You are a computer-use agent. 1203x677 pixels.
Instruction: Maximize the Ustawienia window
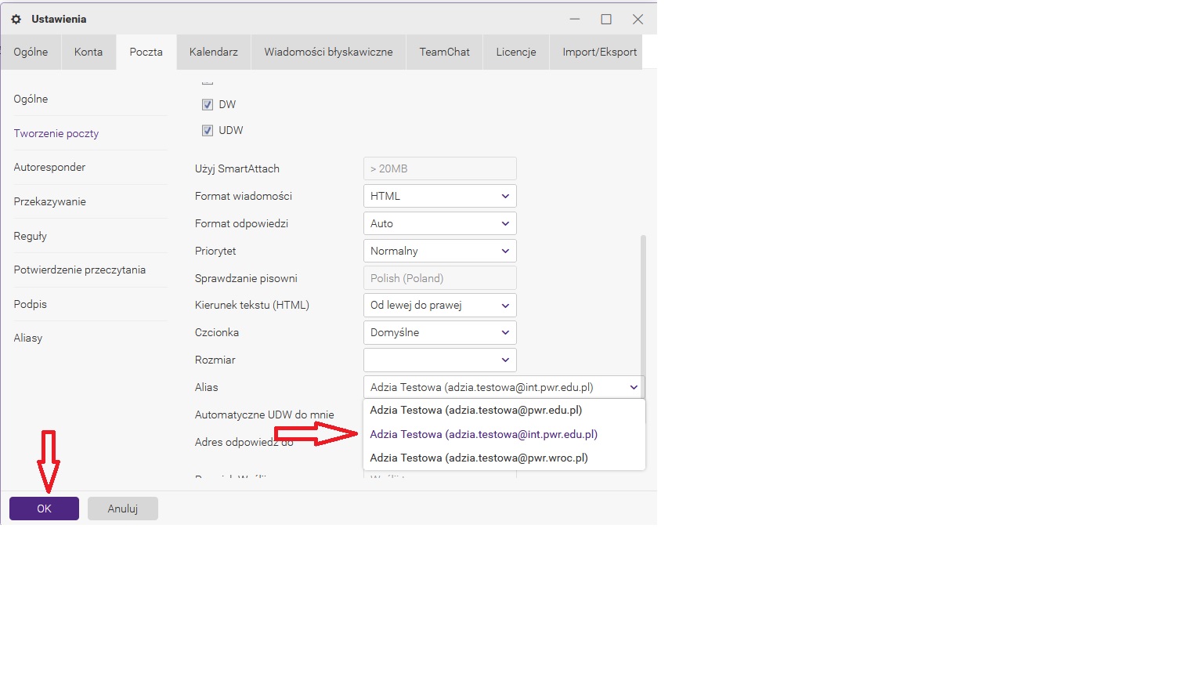click(x=605, y=19)
